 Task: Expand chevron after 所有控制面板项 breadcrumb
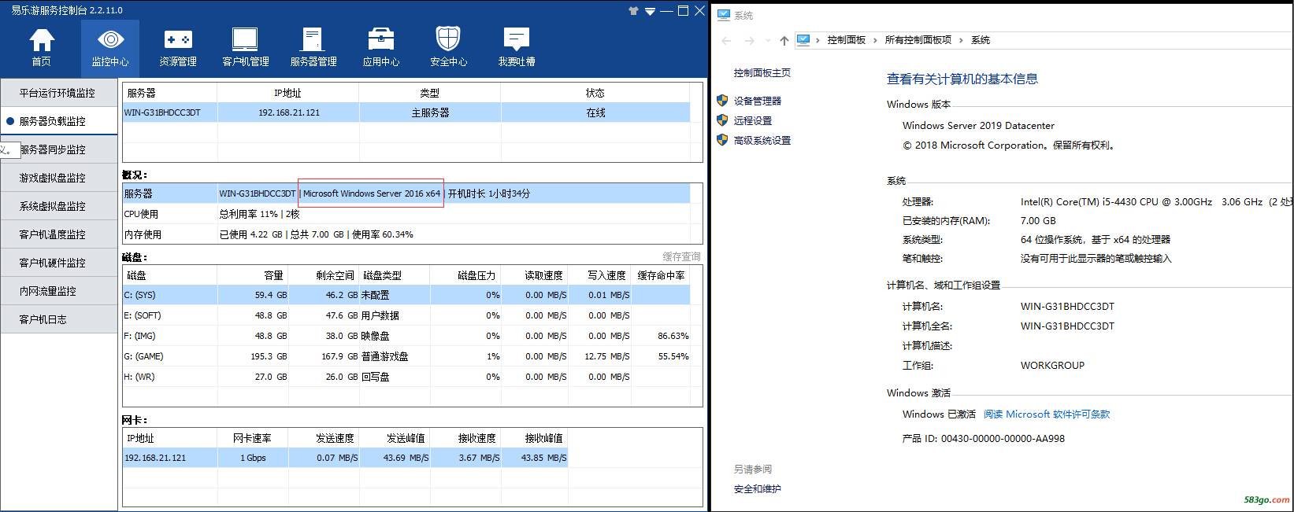pyautogui.click(x=961, y=40)
